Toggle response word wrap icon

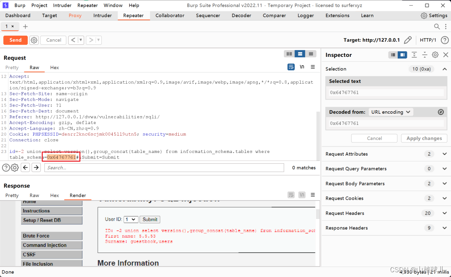pyautogui.click(x=291, y=195)
